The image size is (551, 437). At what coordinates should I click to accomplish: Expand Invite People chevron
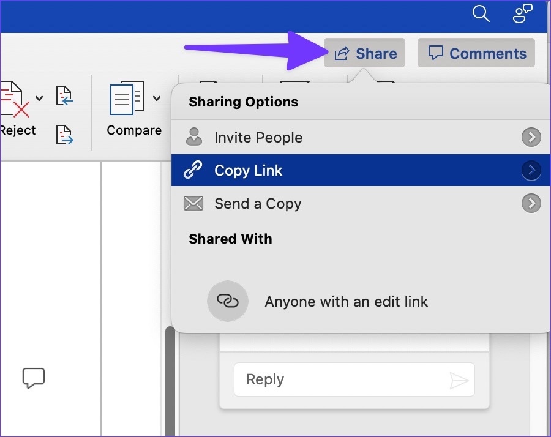[531, 137]
